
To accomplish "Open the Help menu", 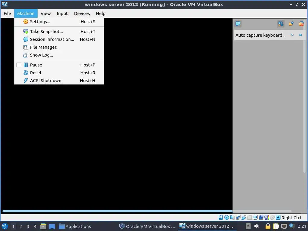I will pyautogui.click(x=100, y=13).
